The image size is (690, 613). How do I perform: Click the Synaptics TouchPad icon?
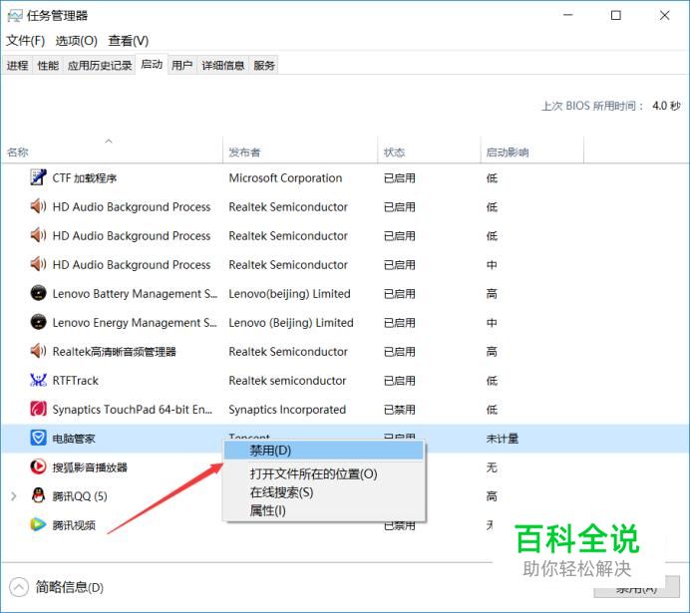38,409
